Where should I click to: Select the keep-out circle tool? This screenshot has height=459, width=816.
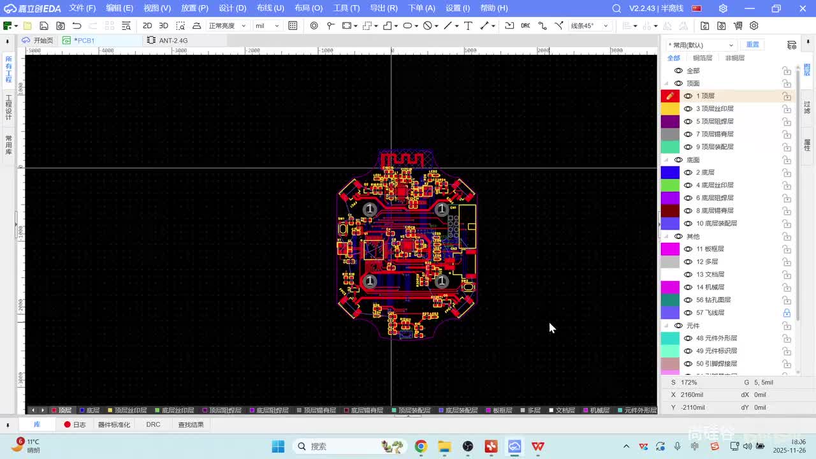[x=427, y=25]
